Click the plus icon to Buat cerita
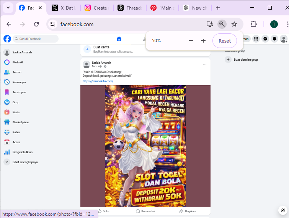Viewport: 289px width, 218px height. pos(87,49)
